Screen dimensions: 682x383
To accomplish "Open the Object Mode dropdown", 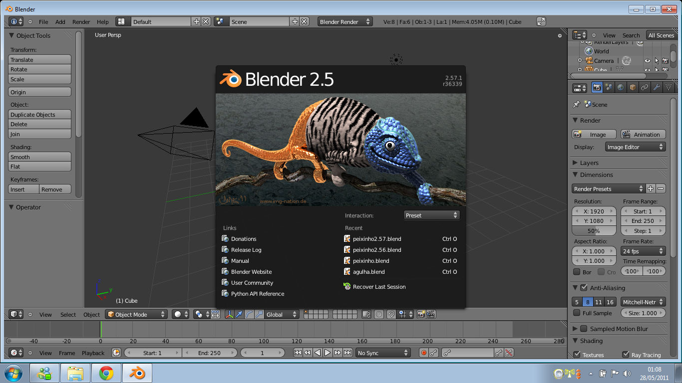I will [136, 315].
